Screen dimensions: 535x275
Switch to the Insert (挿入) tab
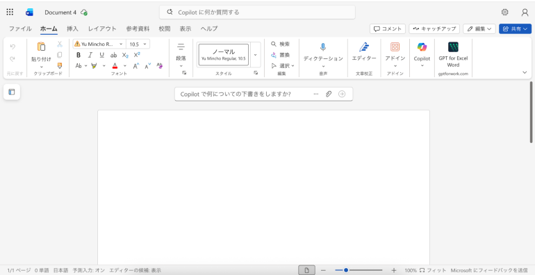point(72,28)
